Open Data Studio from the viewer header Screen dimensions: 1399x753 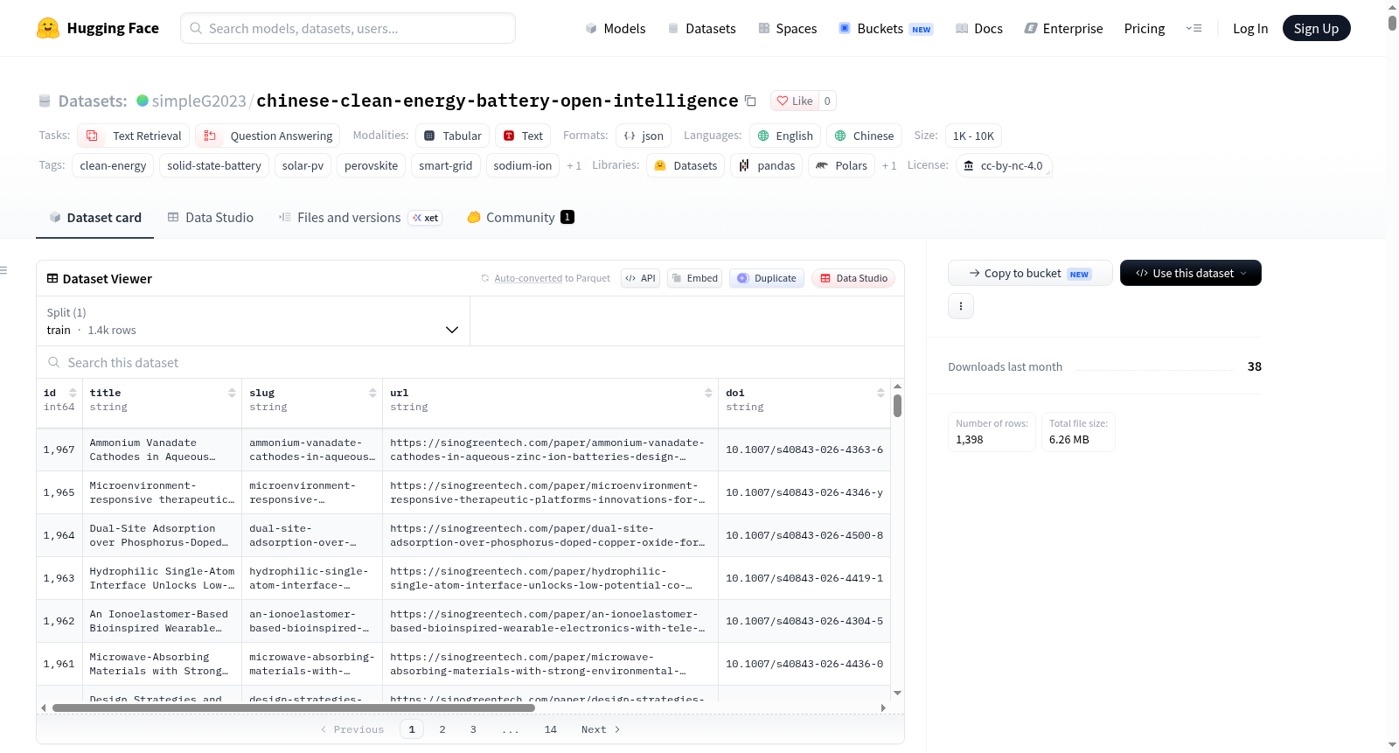click(853, 278)
